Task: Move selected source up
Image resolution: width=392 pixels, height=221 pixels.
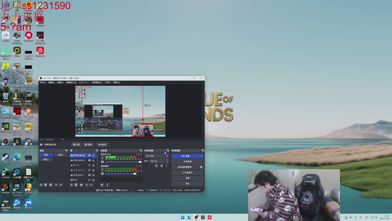Action: (87, 185)
